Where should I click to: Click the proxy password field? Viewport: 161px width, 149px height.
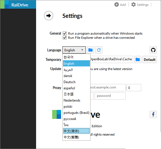(110, 96)
